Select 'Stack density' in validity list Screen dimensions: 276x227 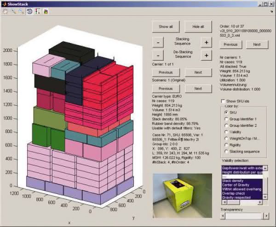pos(242,181)
